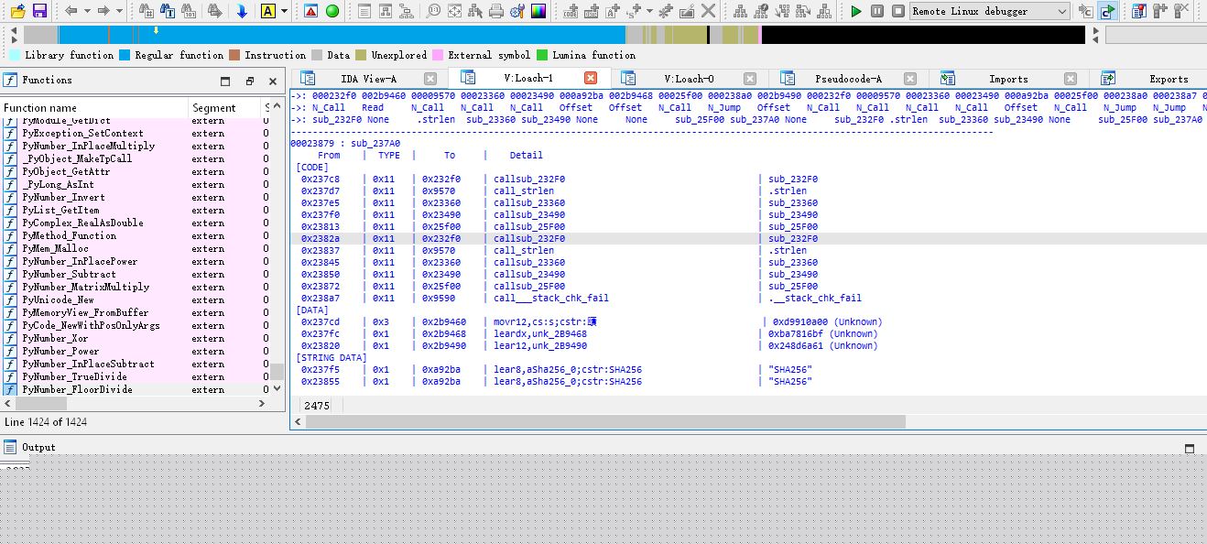
Task: Jump forward with the right arrow icon
Action: point(103,11)
